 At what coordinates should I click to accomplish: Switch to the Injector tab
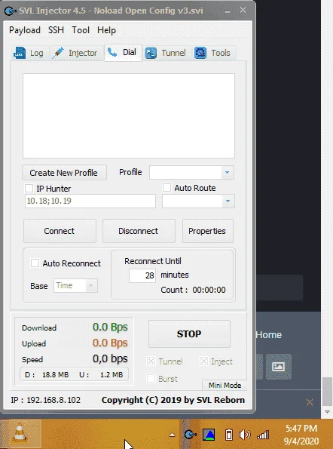77,53
